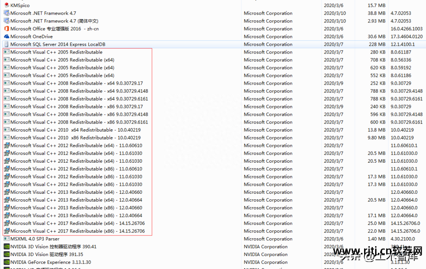Click the SQL Server 2014 Express LocalDB icon
This screenshot has width=426, height=269.
[7, 44]
